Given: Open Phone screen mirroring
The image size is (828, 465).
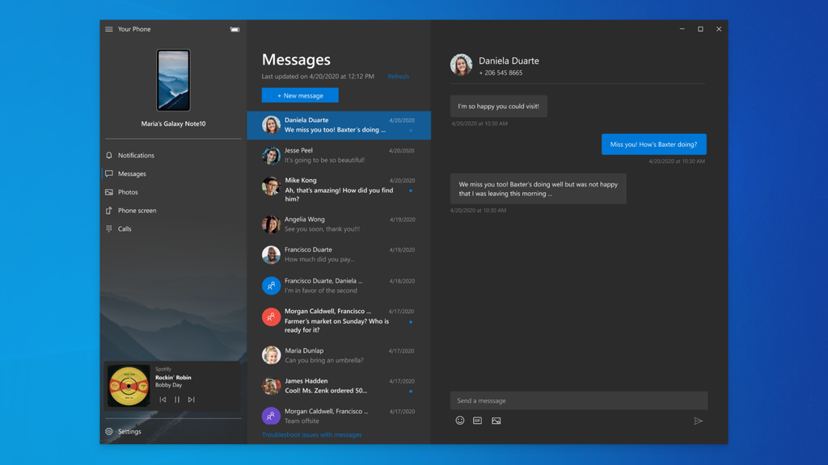Looking at the screenshot, I should [135, 210].
